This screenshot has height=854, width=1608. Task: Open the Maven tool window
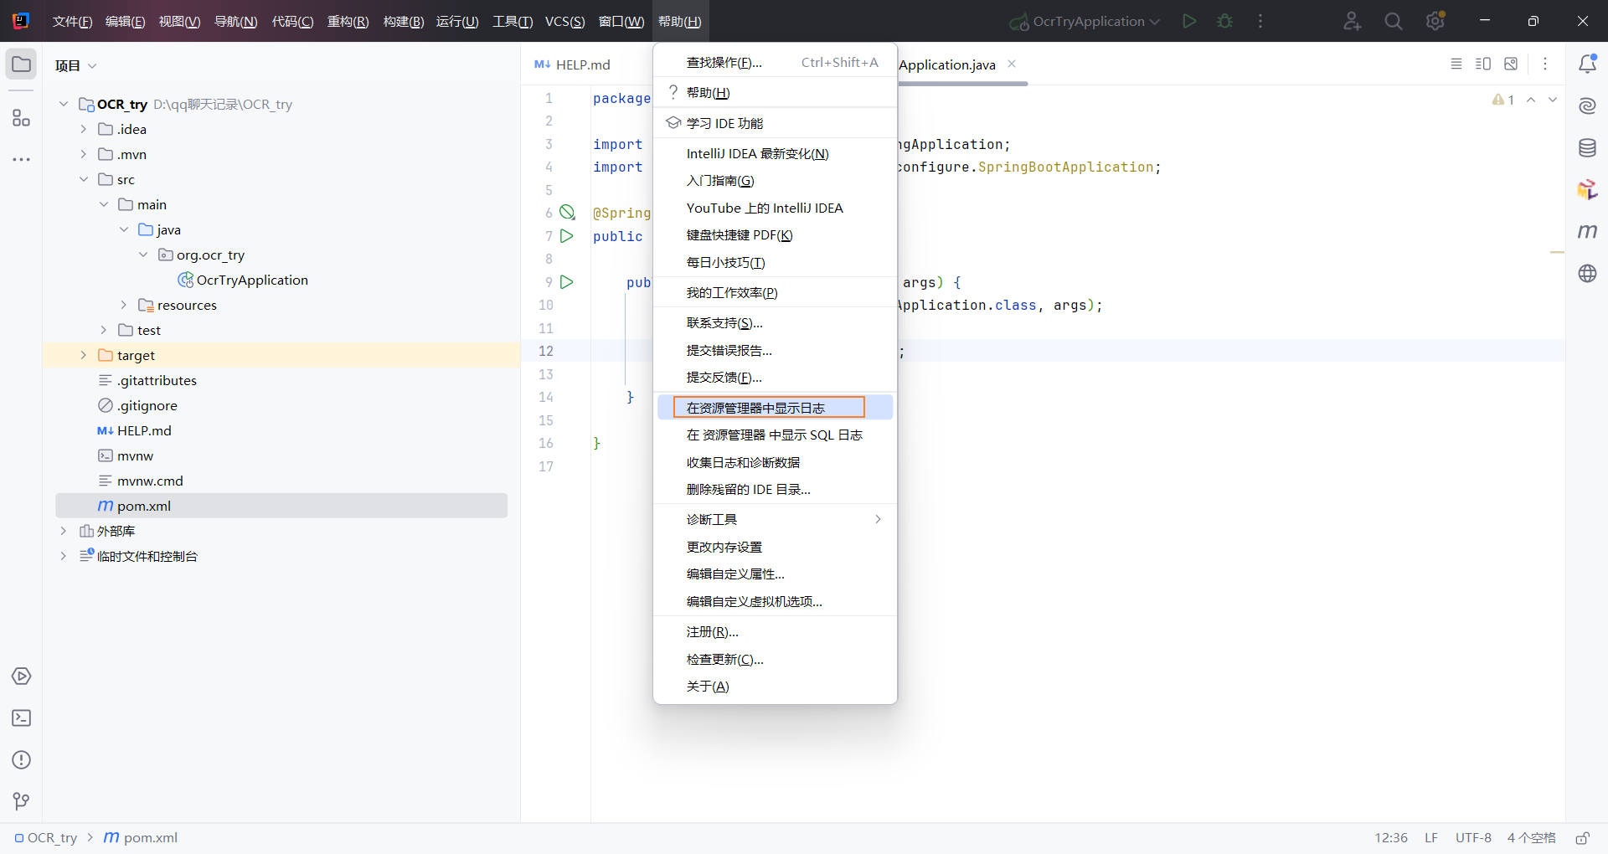1588,232
